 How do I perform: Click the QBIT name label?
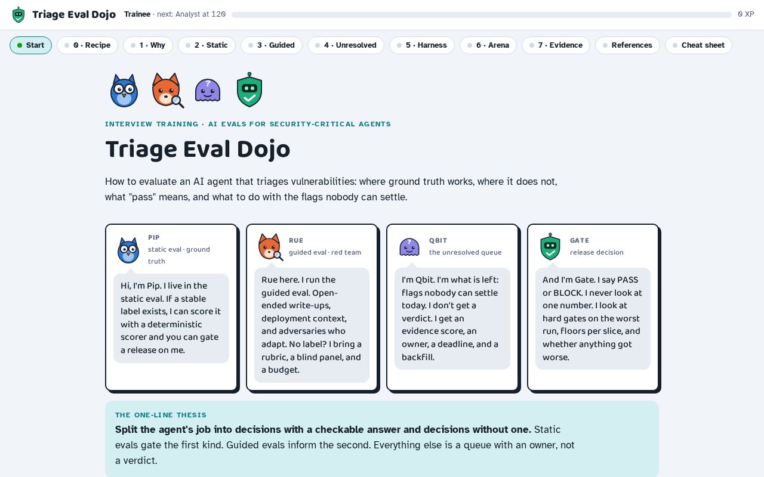(x=438, y=240)
